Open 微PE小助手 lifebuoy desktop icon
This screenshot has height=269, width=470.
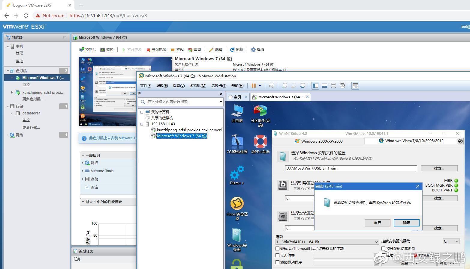tap(261, 144)
